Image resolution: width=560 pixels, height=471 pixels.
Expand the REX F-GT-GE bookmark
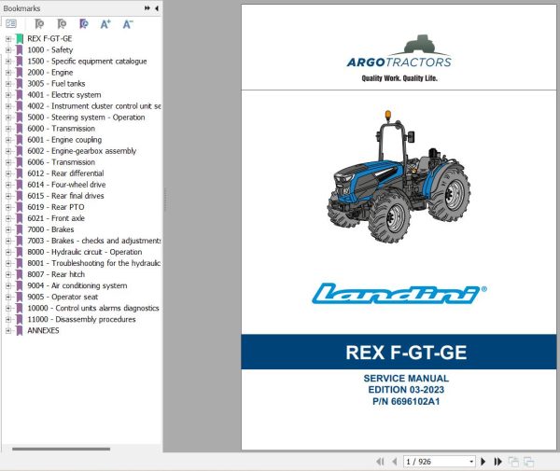pyautogui.click(x=7, y=38)
